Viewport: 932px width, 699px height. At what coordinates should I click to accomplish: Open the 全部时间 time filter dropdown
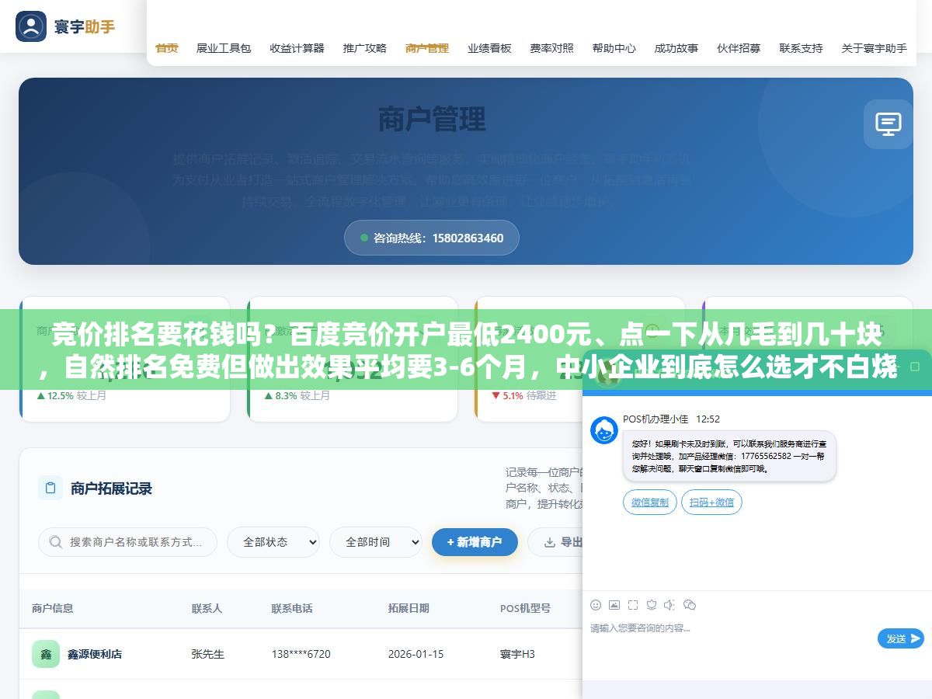(x=376, y=542)
